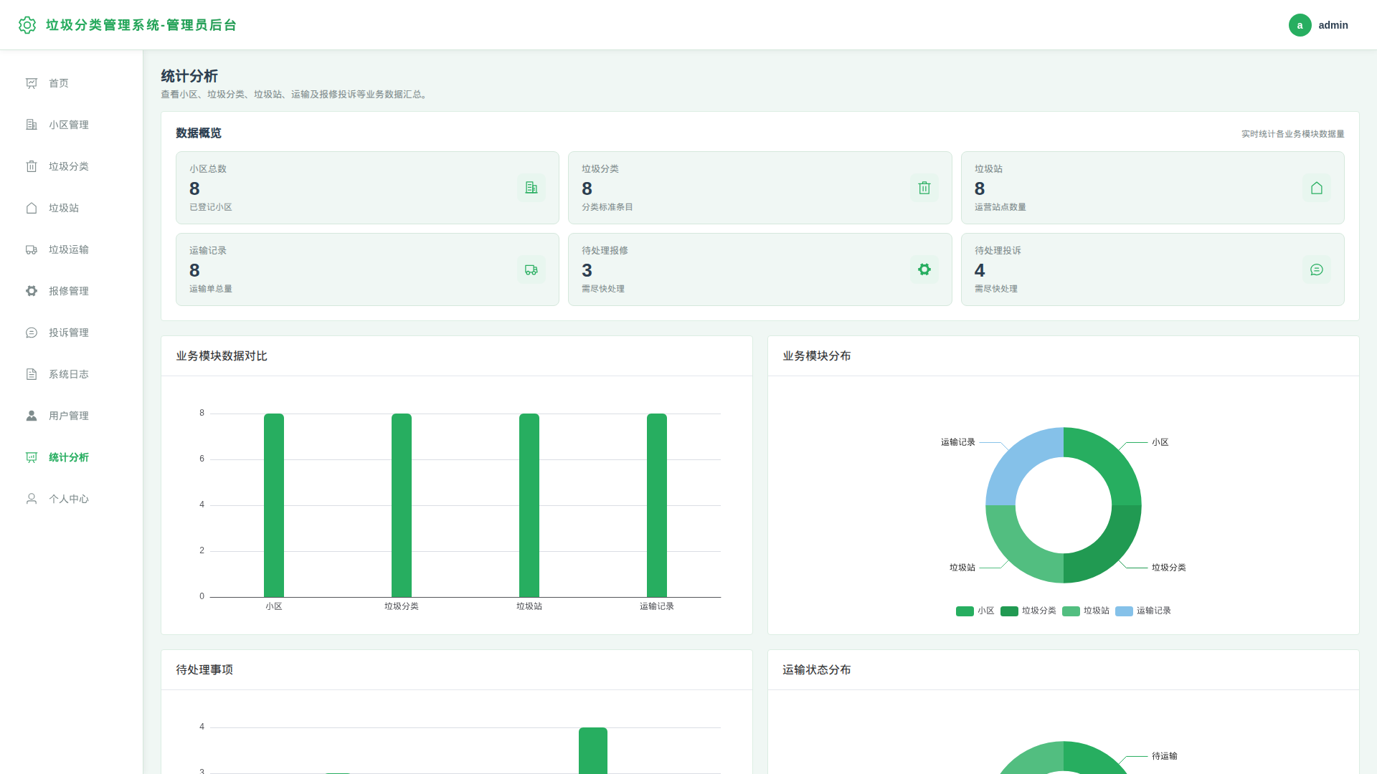Toggle 小区 legend swatch in donut chart
This screenshot has height=774, width=1377.
(x=965, y=611)
